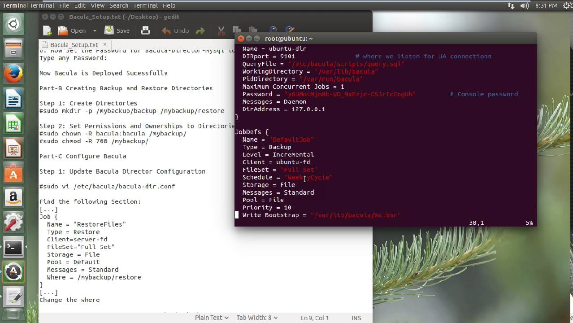Launch LibreOffice Writer from the dock

point(13,98)
